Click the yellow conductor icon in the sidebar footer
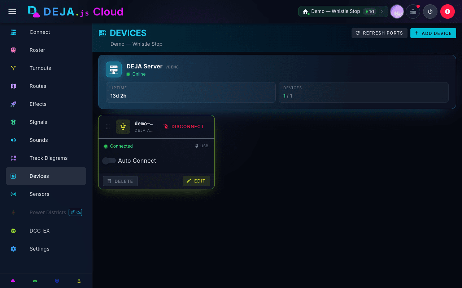This screenshot has width=462, height=288. (79, 280)
